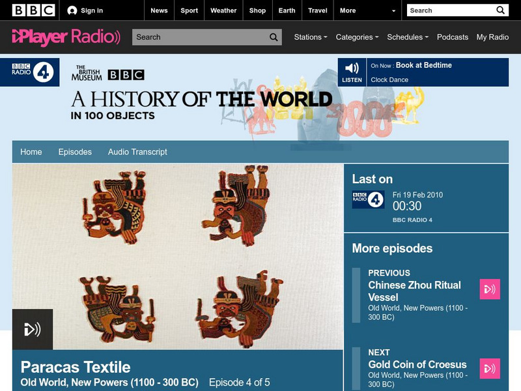This screenshot has width=521, height=391.
Task: Play episode via icon on Paracas image
Action: click(33, 329)
